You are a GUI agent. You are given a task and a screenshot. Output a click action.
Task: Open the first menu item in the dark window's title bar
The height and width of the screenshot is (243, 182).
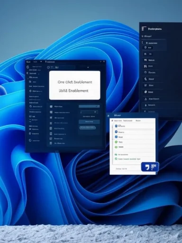point(28,62)
